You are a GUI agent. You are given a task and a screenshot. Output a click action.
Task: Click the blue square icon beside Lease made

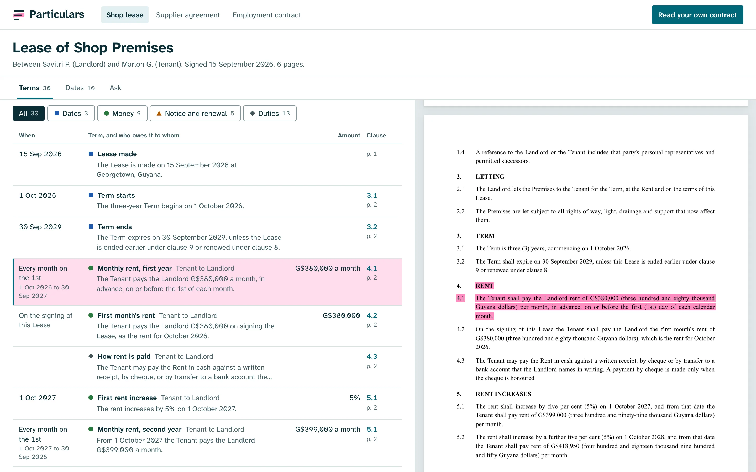(91, 154)
